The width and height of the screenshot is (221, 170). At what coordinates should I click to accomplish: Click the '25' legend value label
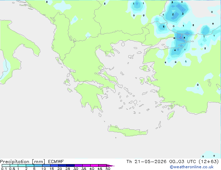point(68,169)
